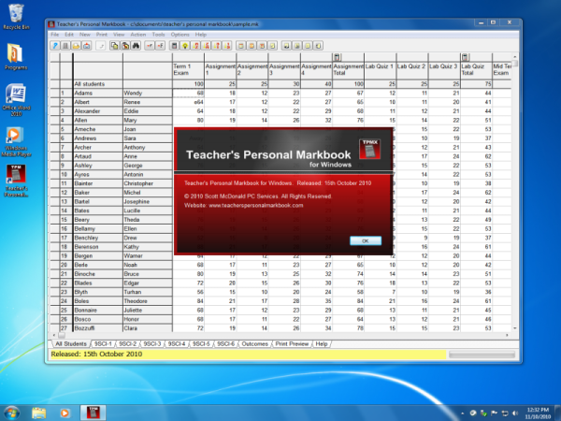Select the All students row label
561x421 pixels.
click(90, 84)
